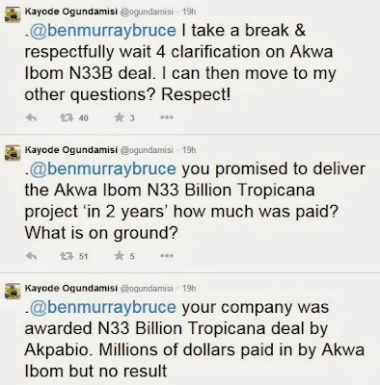This screenshot has height=385, width=380.
Task: Favorite the tweet with 3 stars
Action: (x=120, y=117)
